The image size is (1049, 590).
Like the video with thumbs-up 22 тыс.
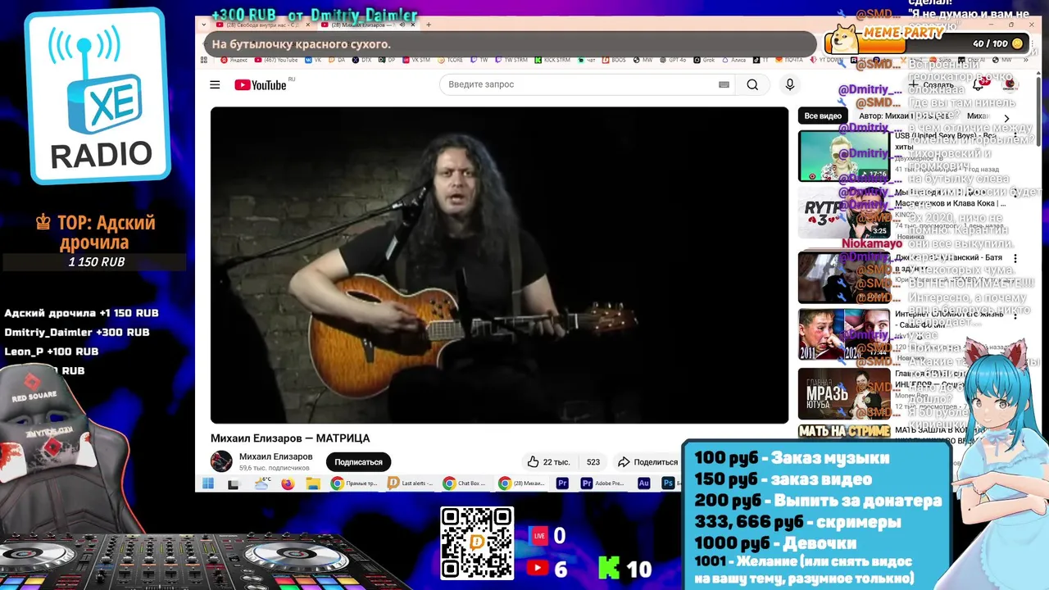pyautogui.click(x=548, y=462)
